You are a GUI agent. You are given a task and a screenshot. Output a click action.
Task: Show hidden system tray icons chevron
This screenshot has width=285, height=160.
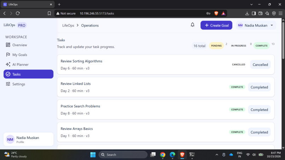click(217, 155)
